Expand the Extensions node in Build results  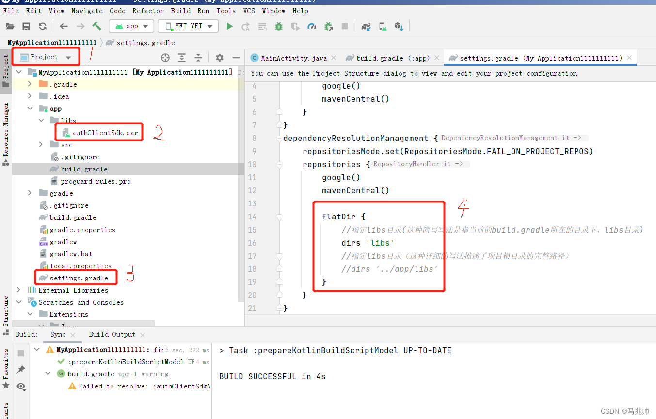click(30, 314)
